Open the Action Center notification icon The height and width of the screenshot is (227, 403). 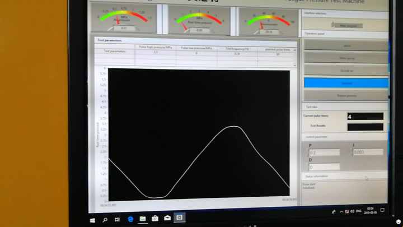pos(382,210)
